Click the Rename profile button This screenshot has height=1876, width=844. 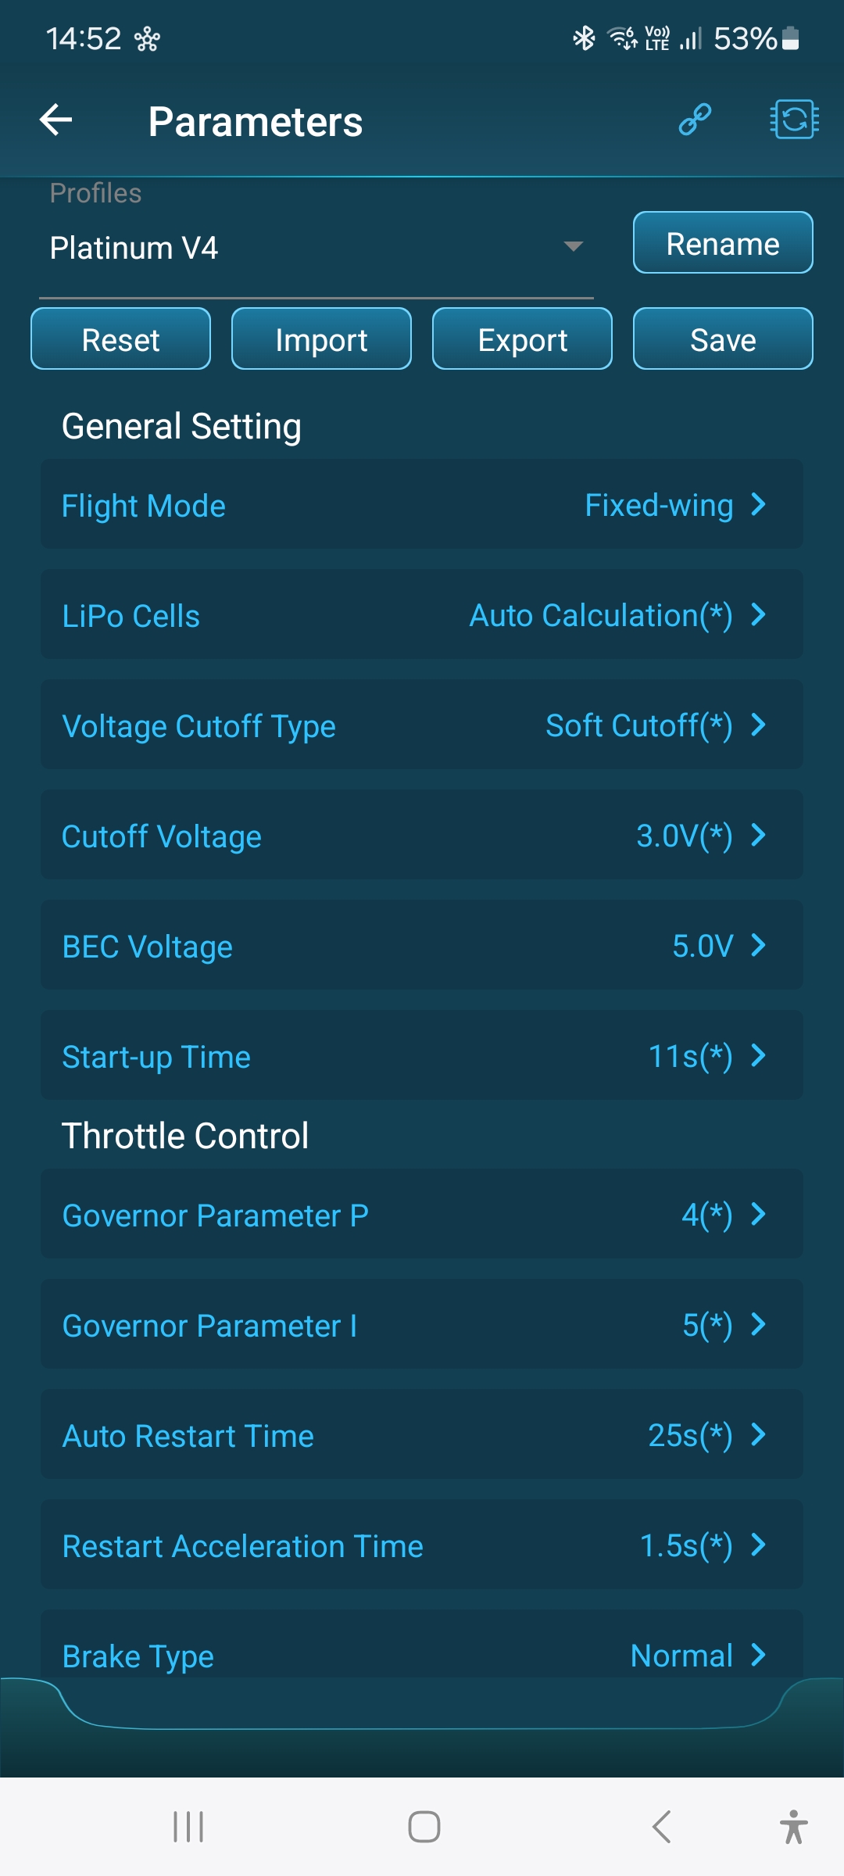coord(722,243)
